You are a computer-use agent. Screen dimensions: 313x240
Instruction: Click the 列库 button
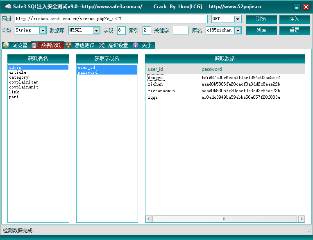pos(261,30)
